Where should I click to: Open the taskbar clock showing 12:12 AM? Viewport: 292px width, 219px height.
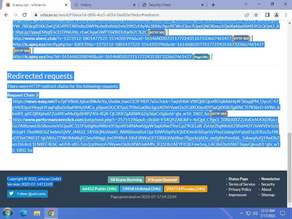pyautogui.click(x=267, y=213)
